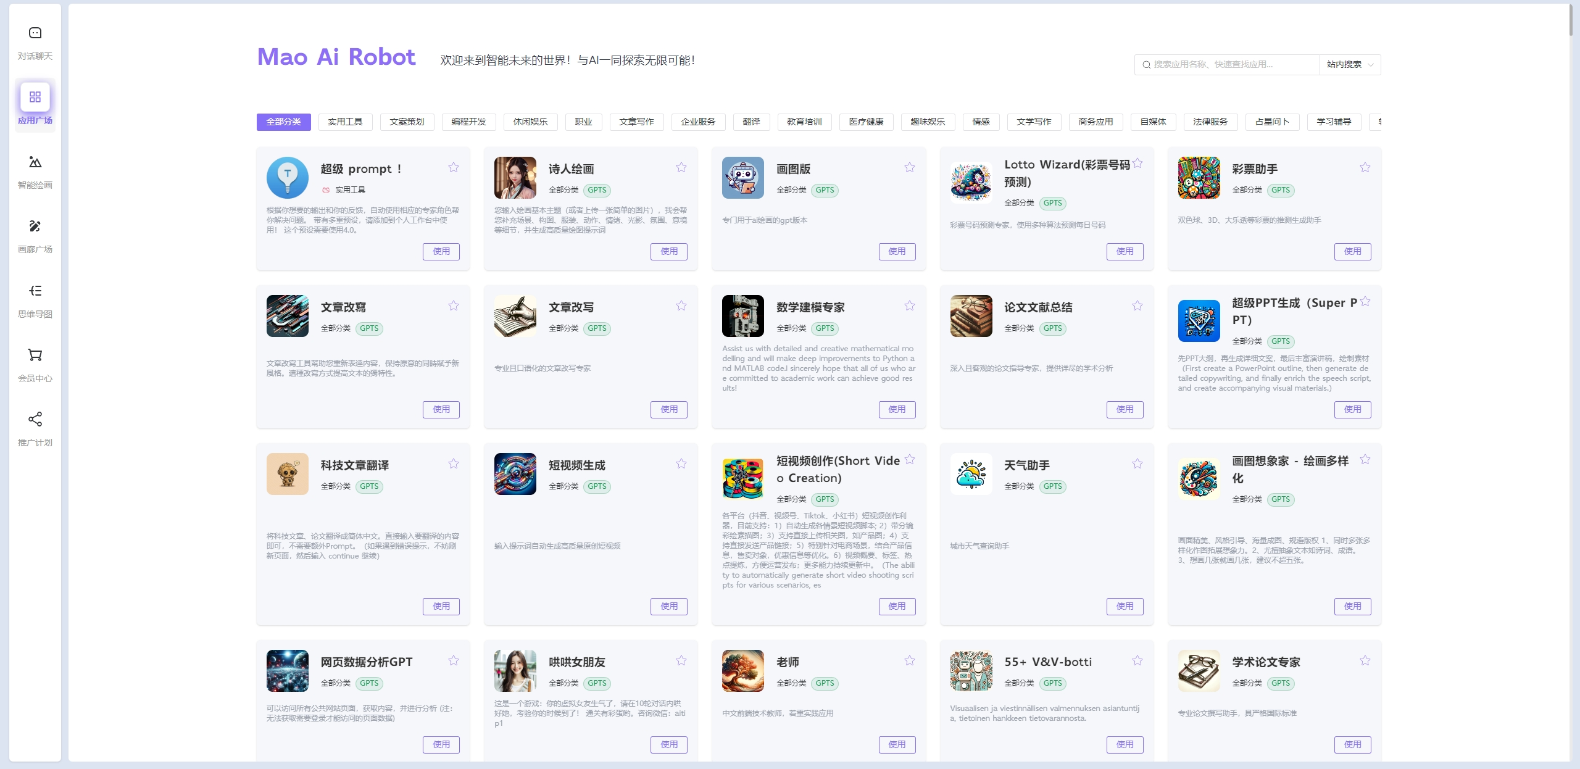The image size is (1580, 769).
Task: Star the 短视频生成 card
Action: coord(681,463)
